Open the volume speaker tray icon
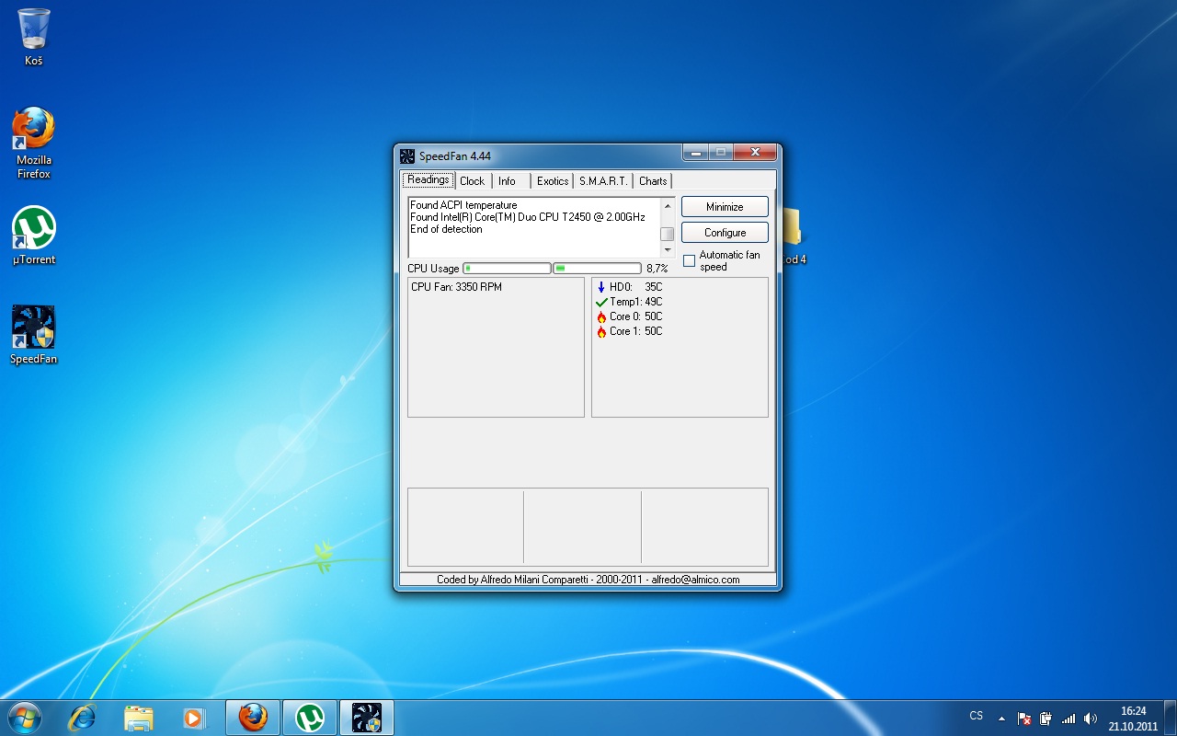Viewport: 1177px width, 736px height. (x=1091, y=719)
